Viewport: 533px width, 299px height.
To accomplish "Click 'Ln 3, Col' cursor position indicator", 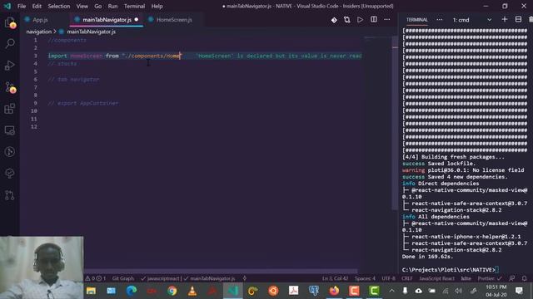I will tap(335, 279).
